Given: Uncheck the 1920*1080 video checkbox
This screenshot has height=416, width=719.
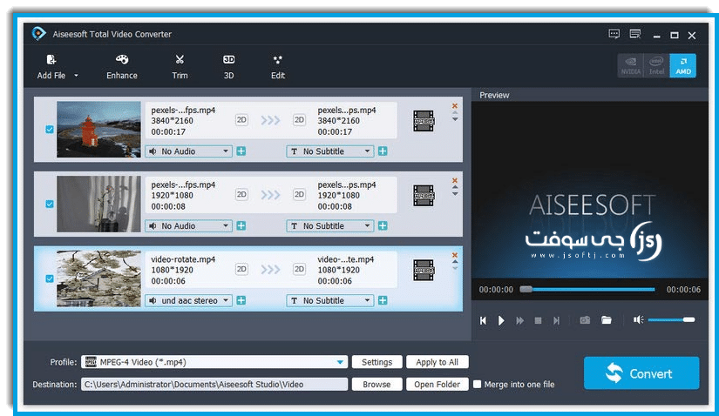Looking at the screenshot, I should click(x=50, y=204).
